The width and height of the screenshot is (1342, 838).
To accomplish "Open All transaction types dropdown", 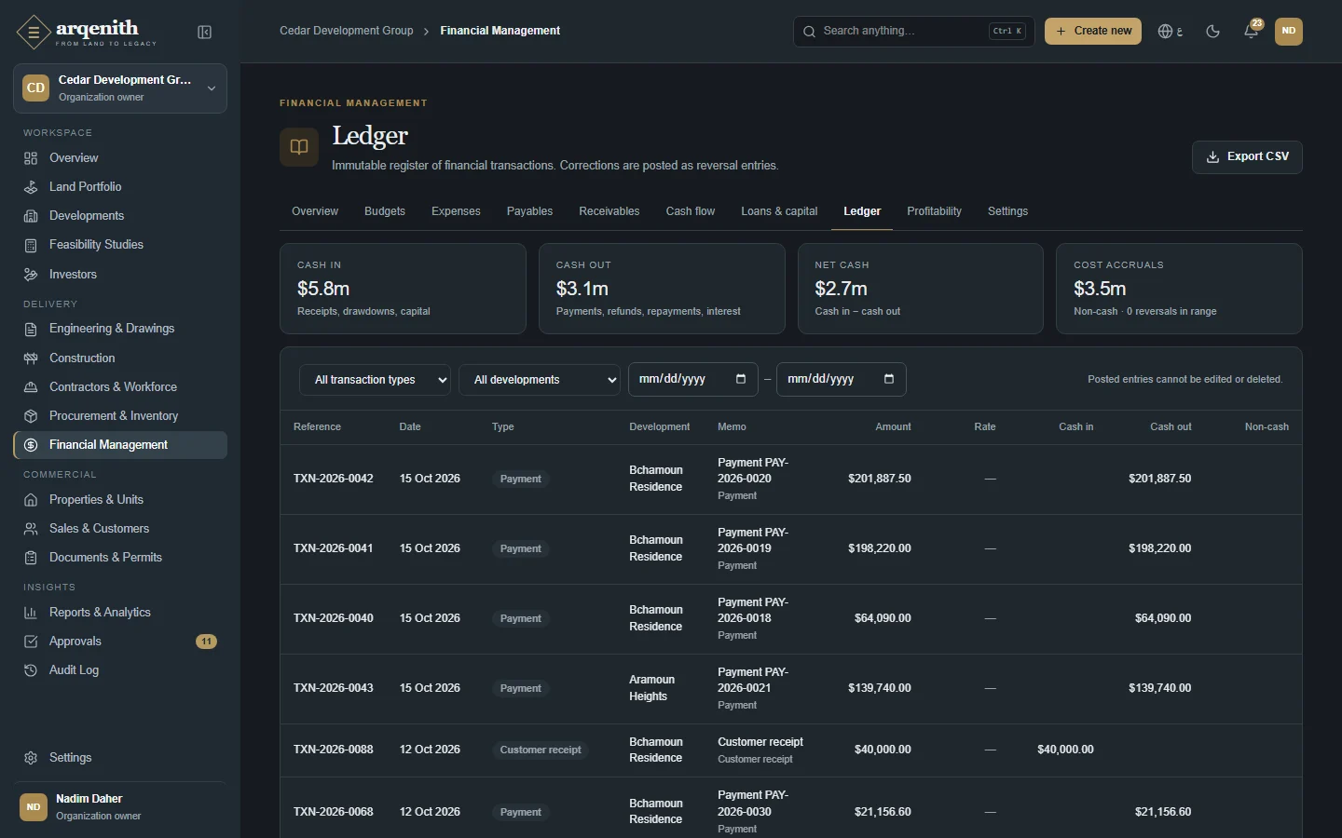I will [x=375, y=380].
